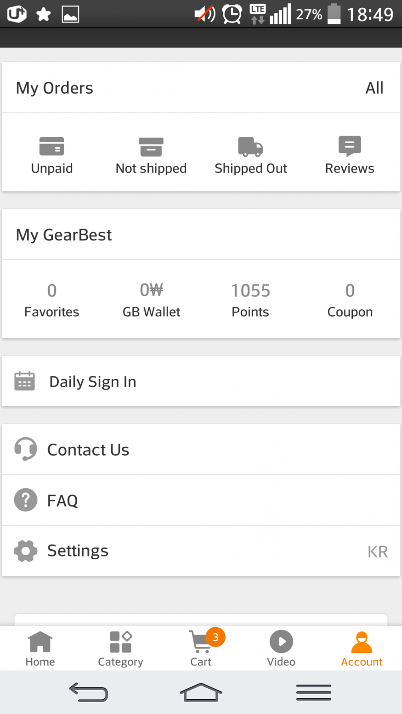Tap the Contact Us headset icon
This screenshot has width=402, height=714.
(x=26, y=449)
